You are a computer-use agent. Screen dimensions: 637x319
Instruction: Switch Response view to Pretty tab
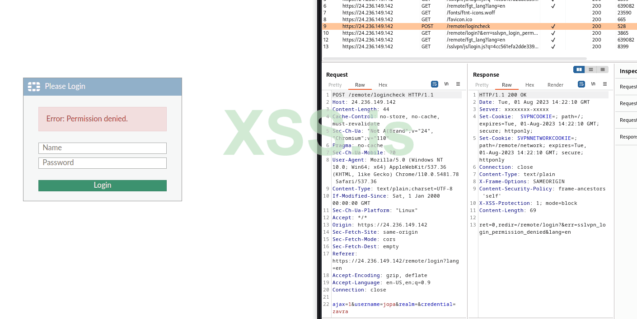482,85
